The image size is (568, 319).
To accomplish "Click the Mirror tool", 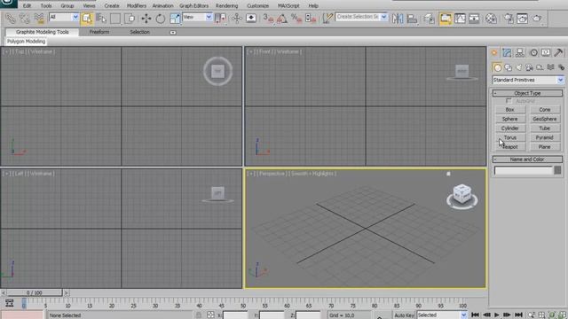I will (398, 19).
